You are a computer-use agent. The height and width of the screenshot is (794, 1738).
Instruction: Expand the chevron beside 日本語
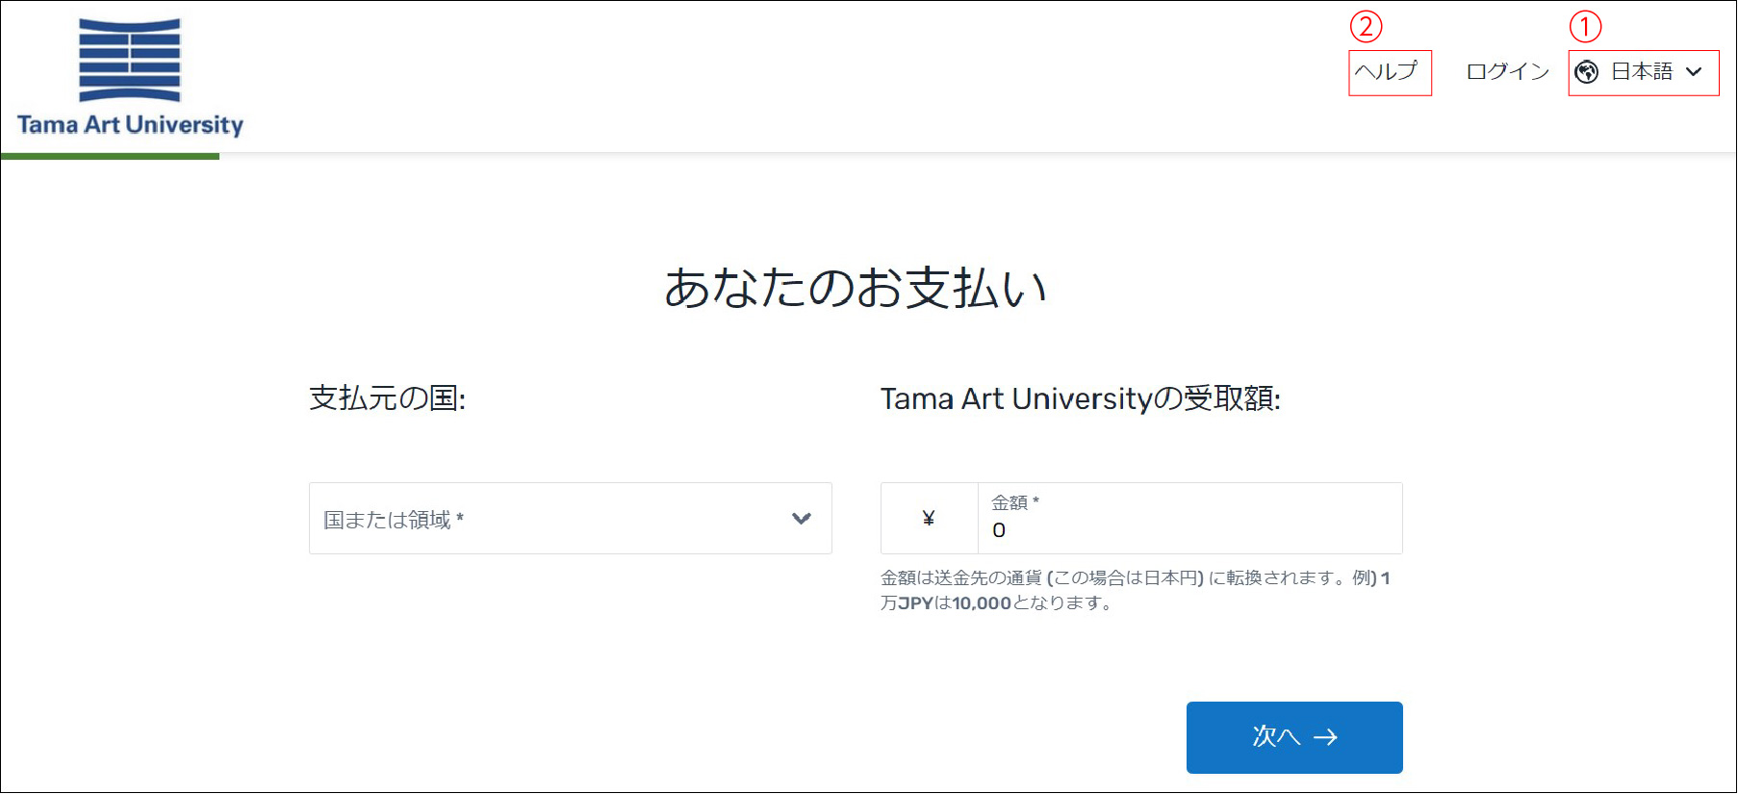[x=1695, y=72]
